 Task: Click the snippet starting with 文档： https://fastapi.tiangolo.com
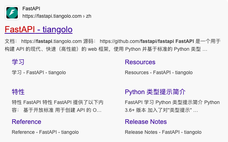(112, 45)
